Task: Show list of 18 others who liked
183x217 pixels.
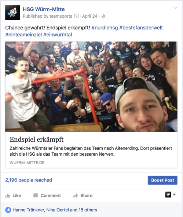Action: [88, 210]
